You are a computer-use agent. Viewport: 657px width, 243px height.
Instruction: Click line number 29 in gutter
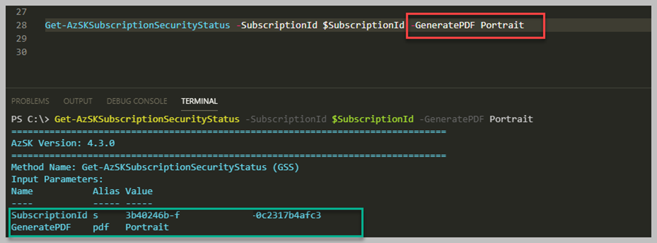(x=21, y=39)
